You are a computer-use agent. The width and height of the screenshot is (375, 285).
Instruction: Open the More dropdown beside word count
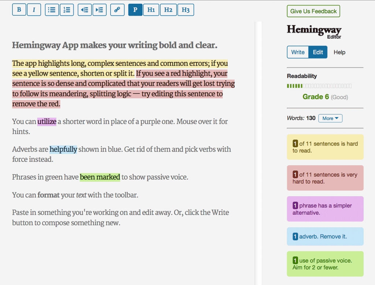point(330,118)
